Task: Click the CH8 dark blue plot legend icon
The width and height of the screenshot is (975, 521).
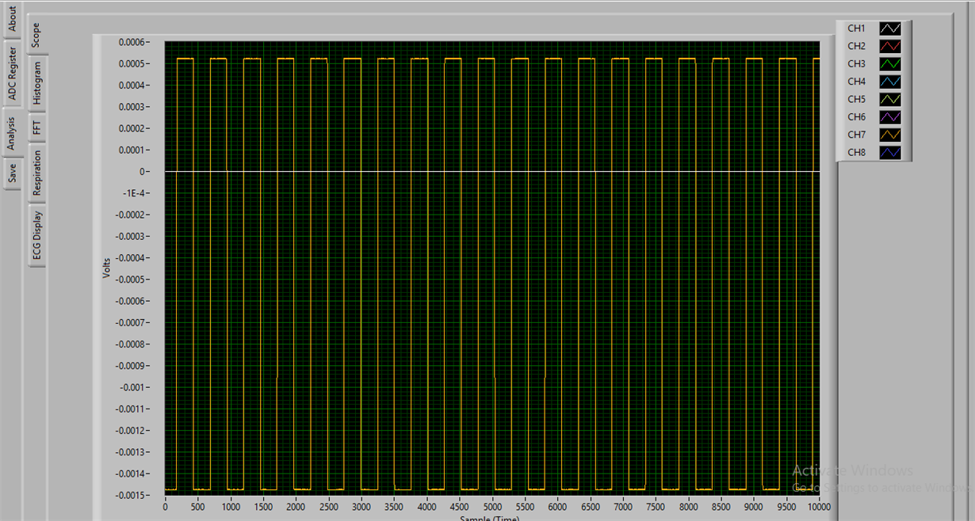Action: 891,152
